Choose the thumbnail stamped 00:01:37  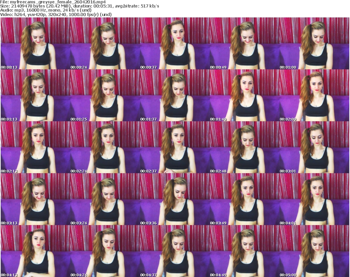tap(175, 95)
